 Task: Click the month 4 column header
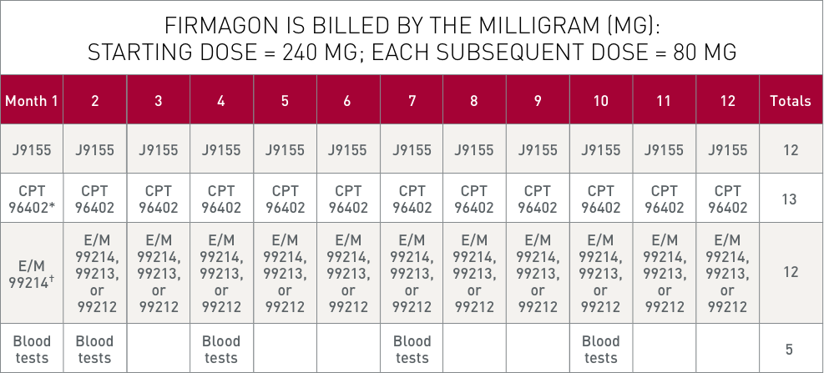tap(221, 101)
